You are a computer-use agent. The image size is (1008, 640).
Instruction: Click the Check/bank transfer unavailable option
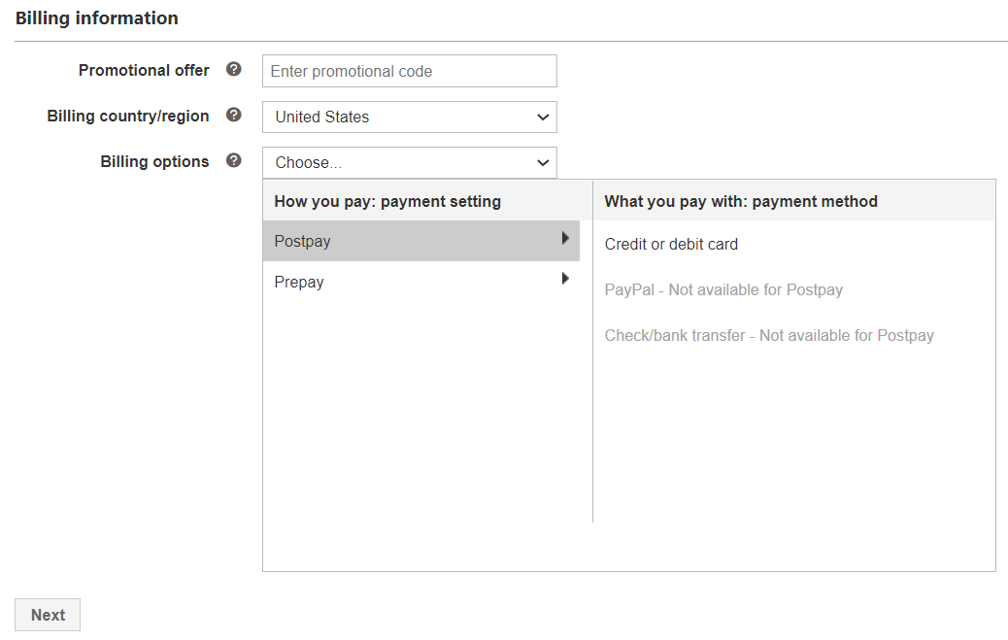pyautogui.click(x=769, y=336)
